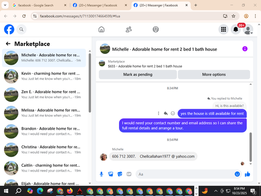Show hidden system tray icons

pyautogui.click(x=216, y=191)
